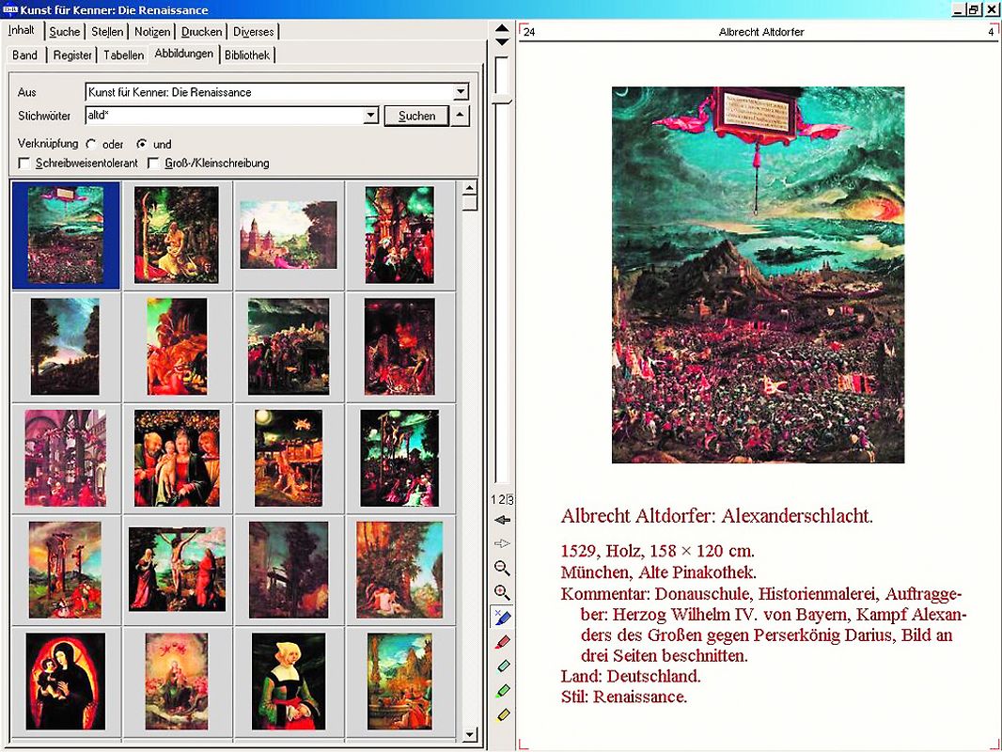Select the yellow highlighter marker
This screenshot has width=1002, height=752.
click(502, 713)
